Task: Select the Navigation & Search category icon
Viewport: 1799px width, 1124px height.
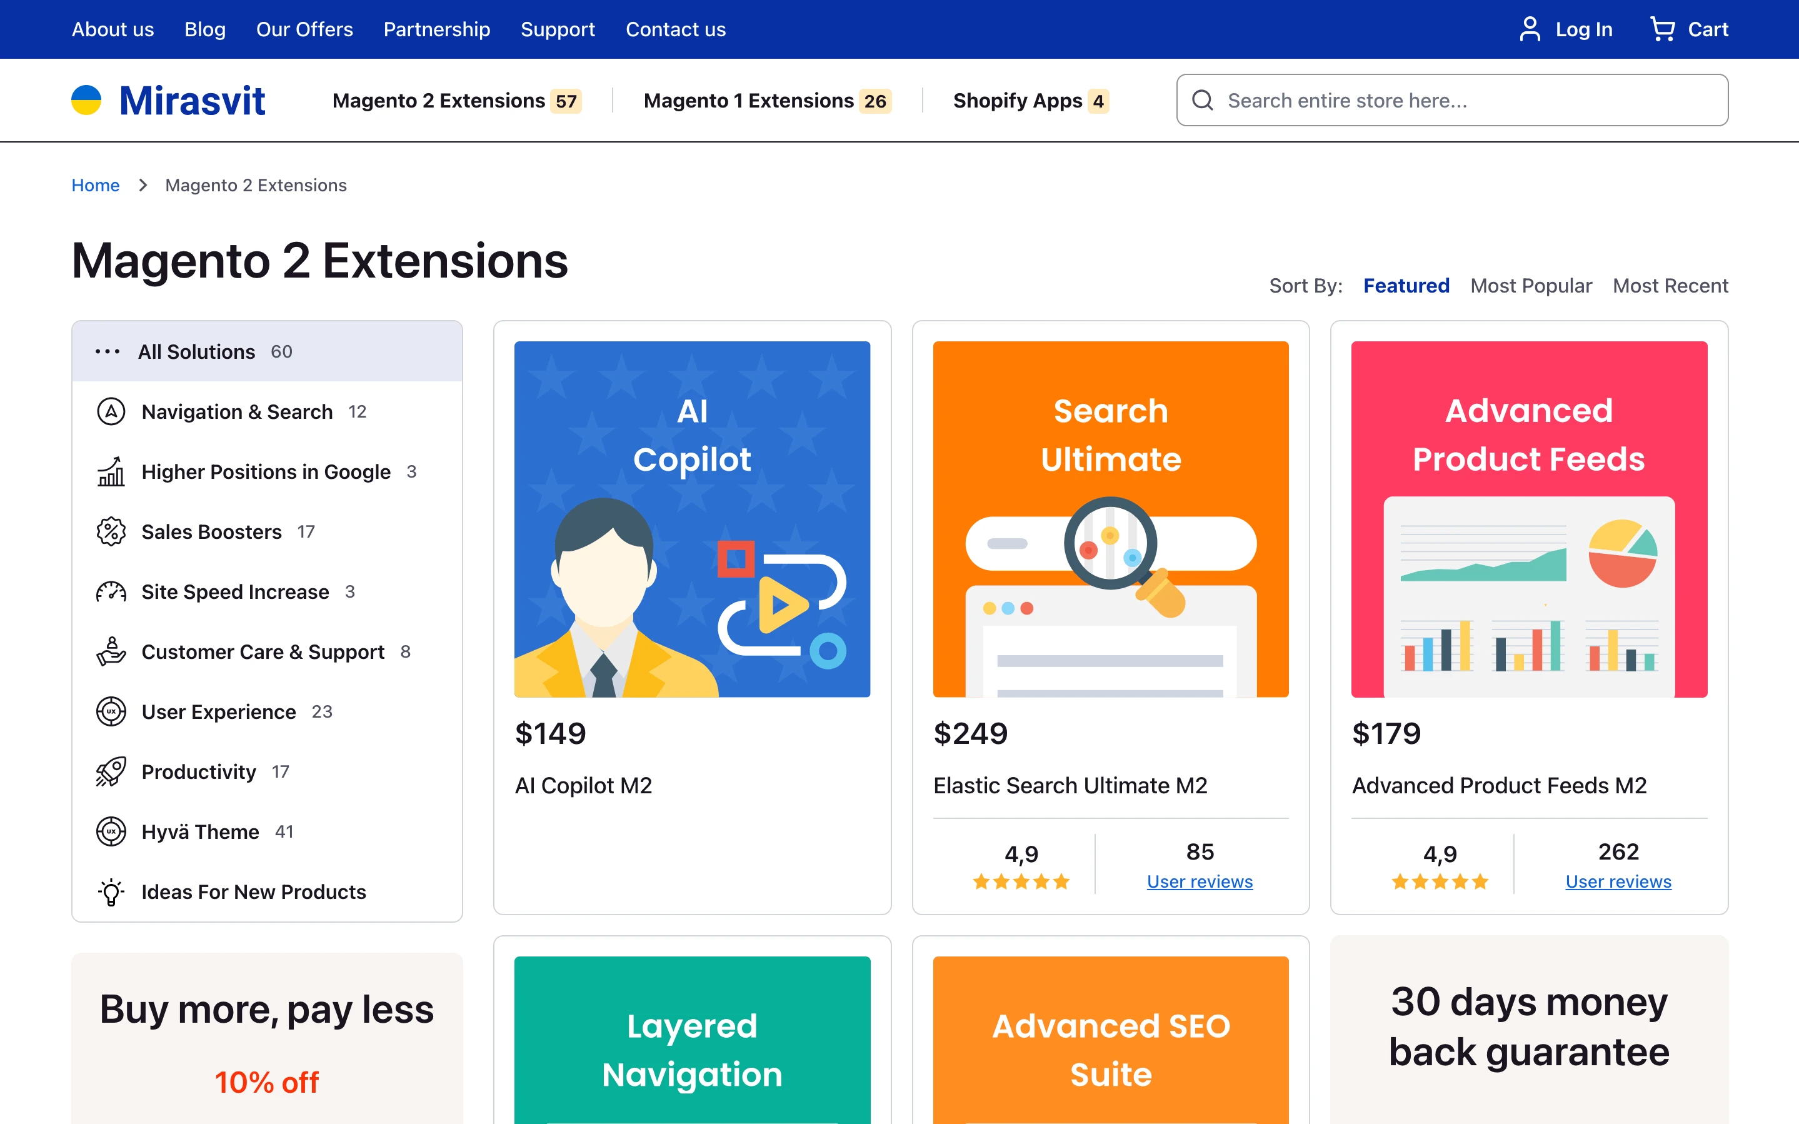Action: [111, 411]
